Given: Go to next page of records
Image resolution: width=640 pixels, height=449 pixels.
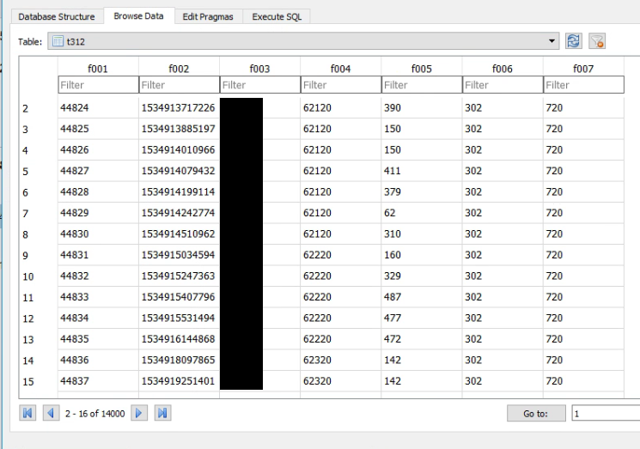Looking at the screenshot, I should [140, 414].
